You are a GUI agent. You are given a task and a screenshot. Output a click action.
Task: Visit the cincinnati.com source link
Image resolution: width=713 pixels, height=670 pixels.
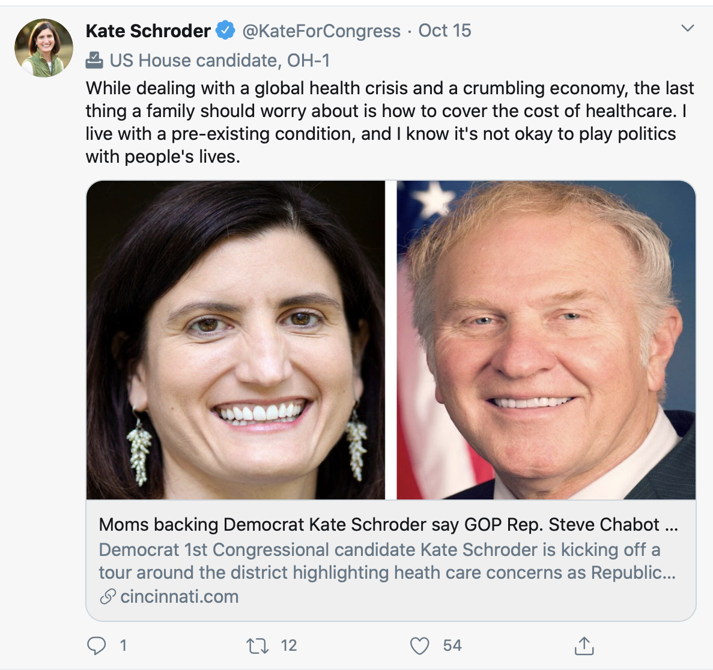pos(179,597)
